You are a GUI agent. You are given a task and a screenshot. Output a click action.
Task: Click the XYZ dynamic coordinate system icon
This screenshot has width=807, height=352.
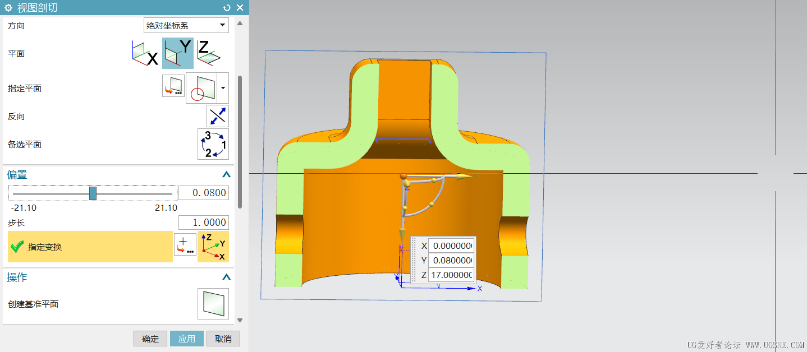213,247
